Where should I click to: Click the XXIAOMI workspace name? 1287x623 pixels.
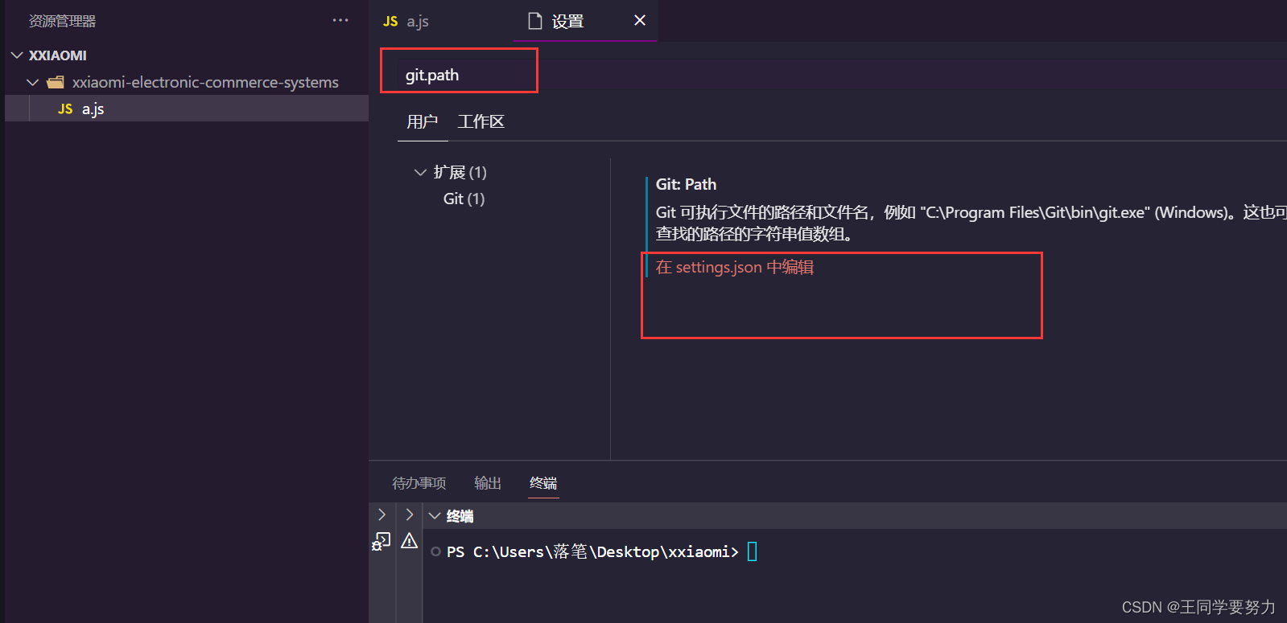click(58, 55)
